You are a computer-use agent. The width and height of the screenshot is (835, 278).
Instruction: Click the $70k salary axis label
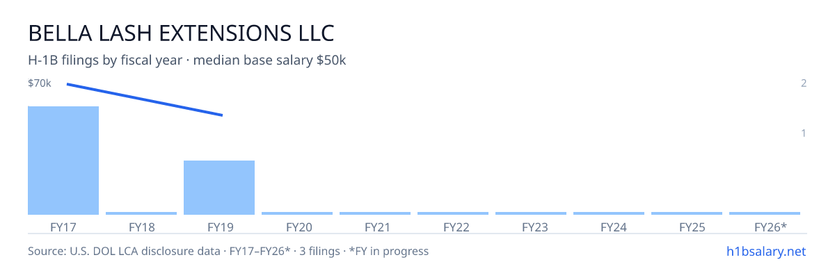[40, 83]
